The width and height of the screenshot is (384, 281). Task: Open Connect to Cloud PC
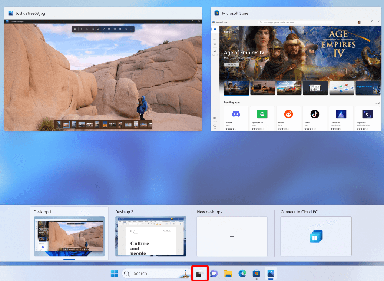(x=315, y=236)
